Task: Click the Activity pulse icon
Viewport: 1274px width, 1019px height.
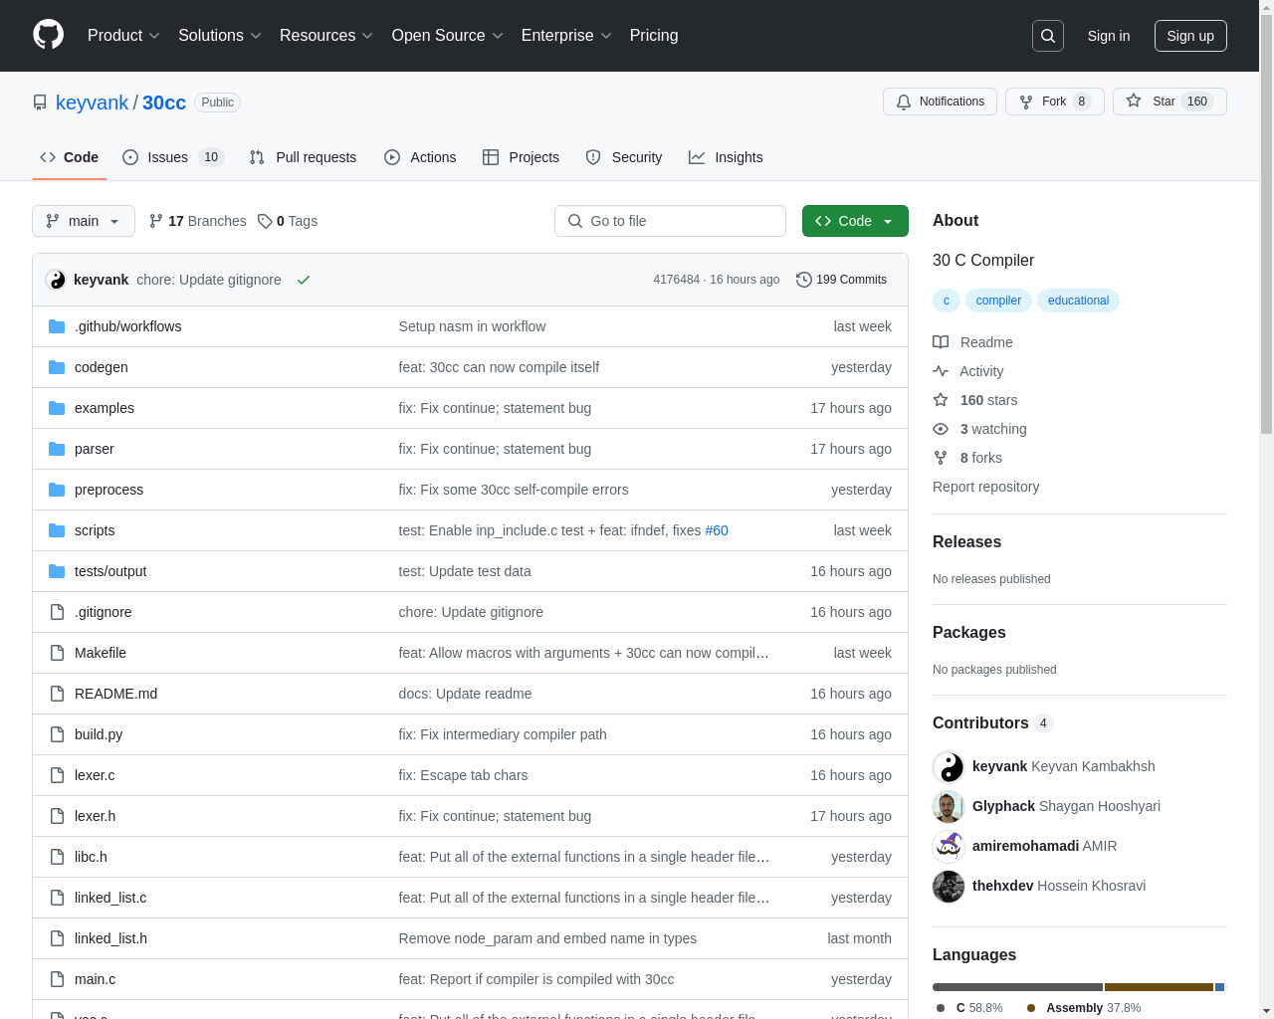Action: click(x=941, y=371)
